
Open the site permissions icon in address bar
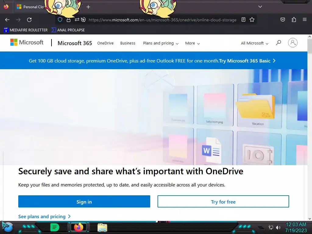(x=77, y=19)
